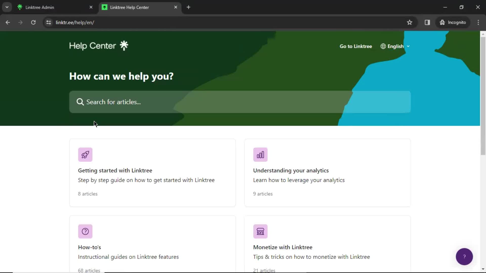486x273 pixels.
Task: Bookmark this page with the star icon
Action: coord(410,22)
